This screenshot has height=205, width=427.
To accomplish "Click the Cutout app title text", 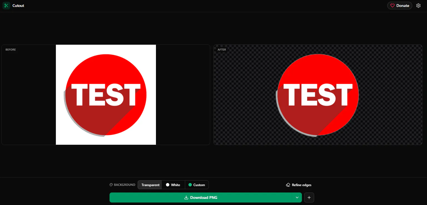I will tap(18, 6).
